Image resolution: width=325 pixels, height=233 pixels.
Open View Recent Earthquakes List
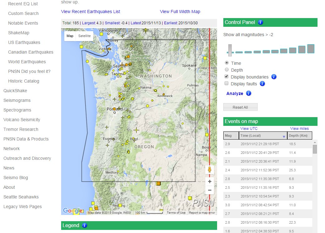tap(90, 11)
